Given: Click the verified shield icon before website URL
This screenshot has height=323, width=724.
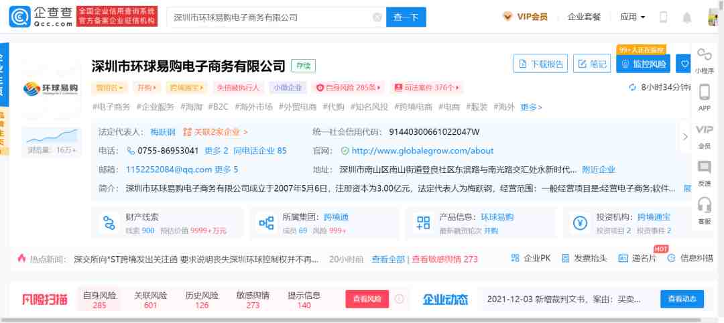Looking at the screenshot, I should (x=345, y=151).
